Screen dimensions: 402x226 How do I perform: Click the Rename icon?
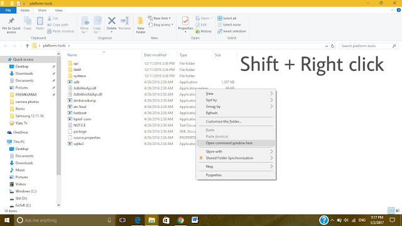coord(125,21)
